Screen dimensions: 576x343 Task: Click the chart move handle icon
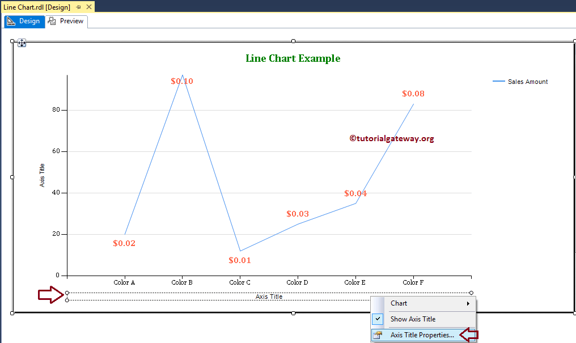[22, 43]
